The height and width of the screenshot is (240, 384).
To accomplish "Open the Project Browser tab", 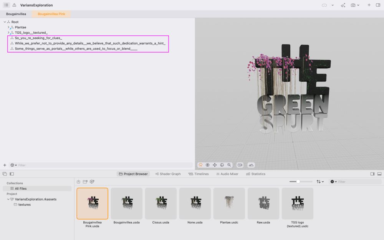I will tap(133, 174).
